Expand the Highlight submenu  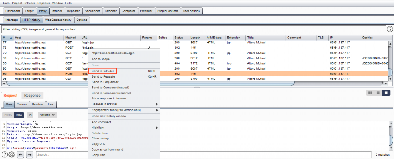click(124, 128)
